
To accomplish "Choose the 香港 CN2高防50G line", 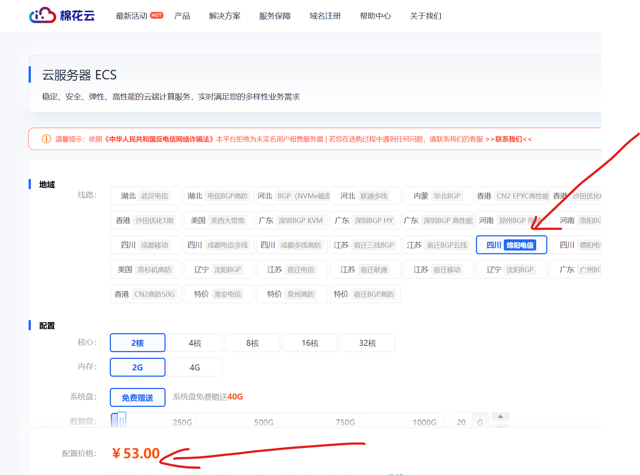I will [145, 294].
